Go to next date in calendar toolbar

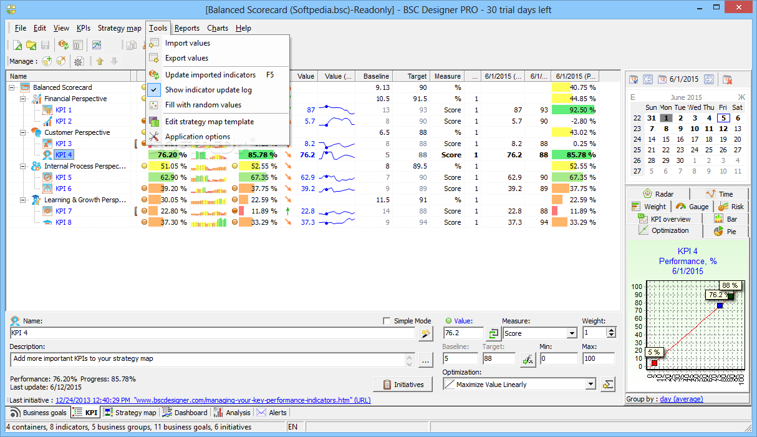coord(708,79)
